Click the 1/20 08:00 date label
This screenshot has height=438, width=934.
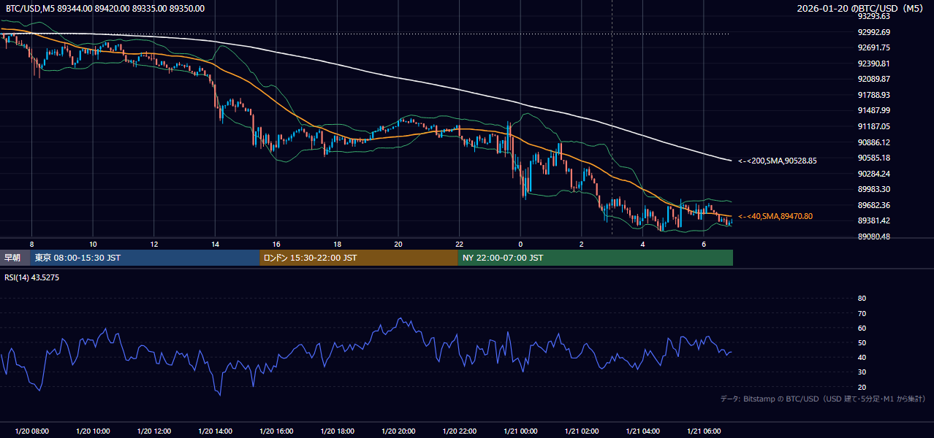click(x=31, y=431)
